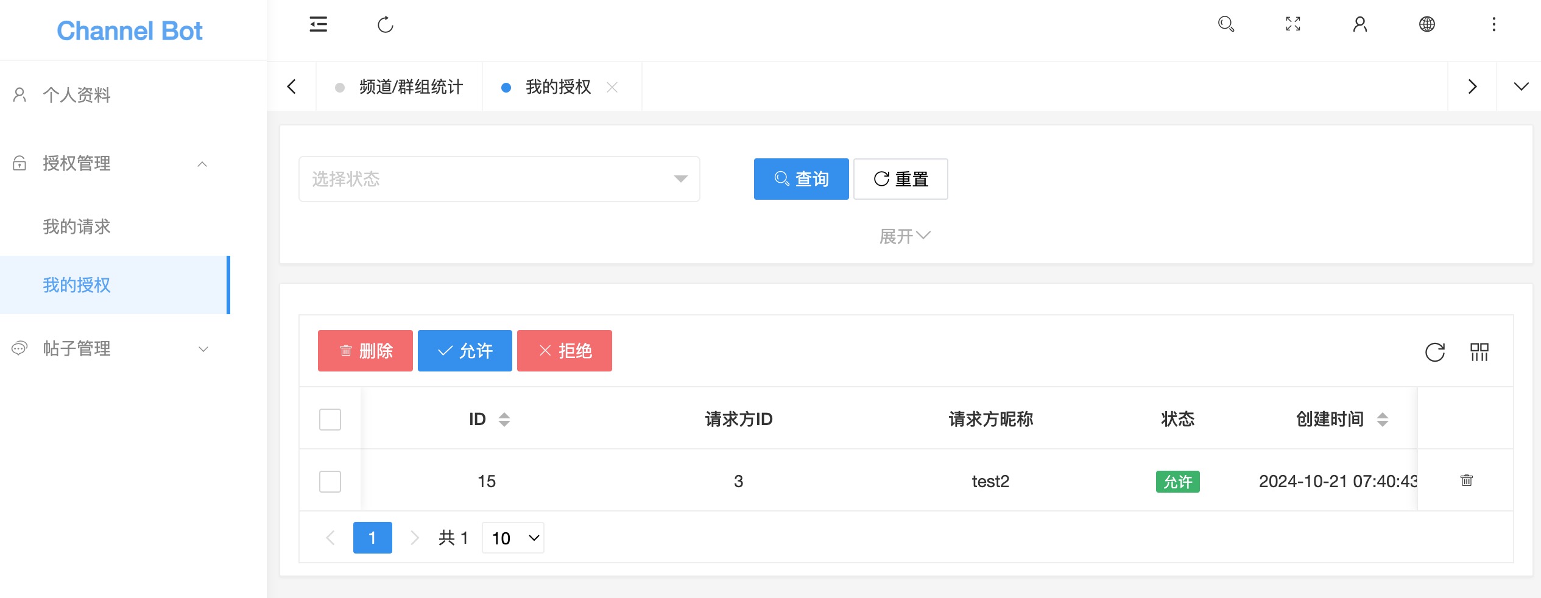Image resolution: width=1541 pixels, height=598 pixels.
Task: Collapse the sidebar with the menu fold icon
Action: 318,24
